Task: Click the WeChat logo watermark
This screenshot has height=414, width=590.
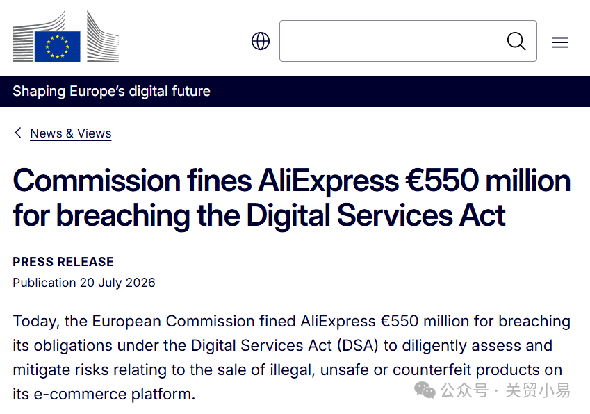Action: 425,390
